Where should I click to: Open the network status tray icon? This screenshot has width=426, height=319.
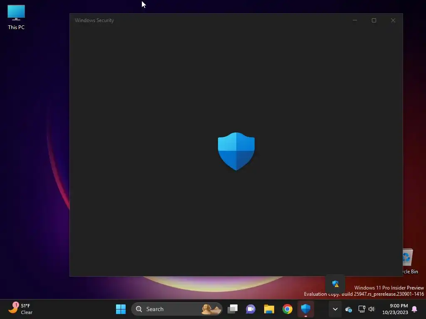[362, 309]
